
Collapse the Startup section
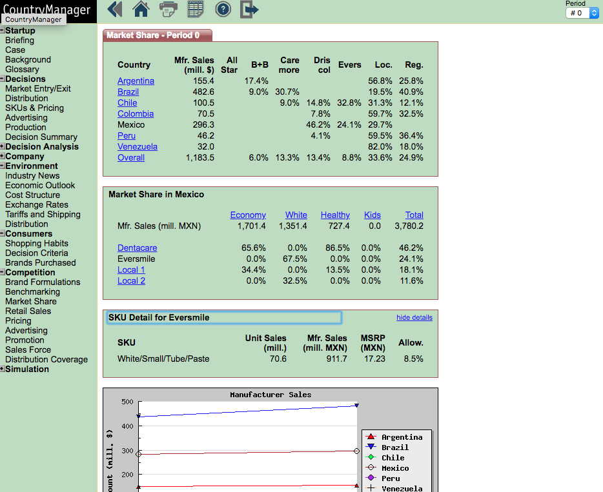[3, 30]
